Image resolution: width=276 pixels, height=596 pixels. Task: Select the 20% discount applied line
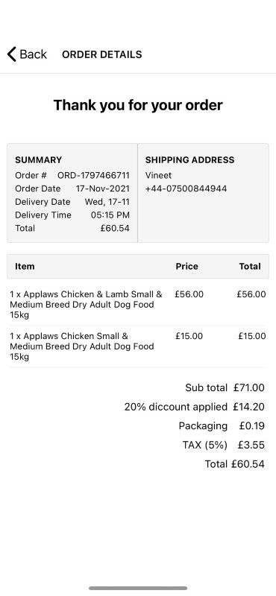point(194,407)
